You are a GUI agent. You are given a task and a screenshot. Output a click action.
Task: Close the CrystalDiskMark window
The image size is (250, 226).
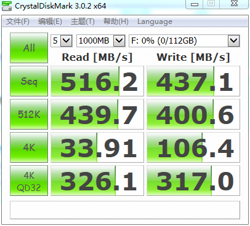pos(234,4)
